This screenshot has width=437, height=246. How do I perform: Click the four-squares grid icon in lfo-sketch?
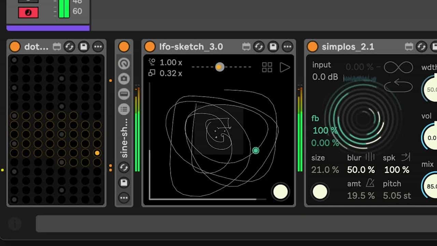point(267,67)
